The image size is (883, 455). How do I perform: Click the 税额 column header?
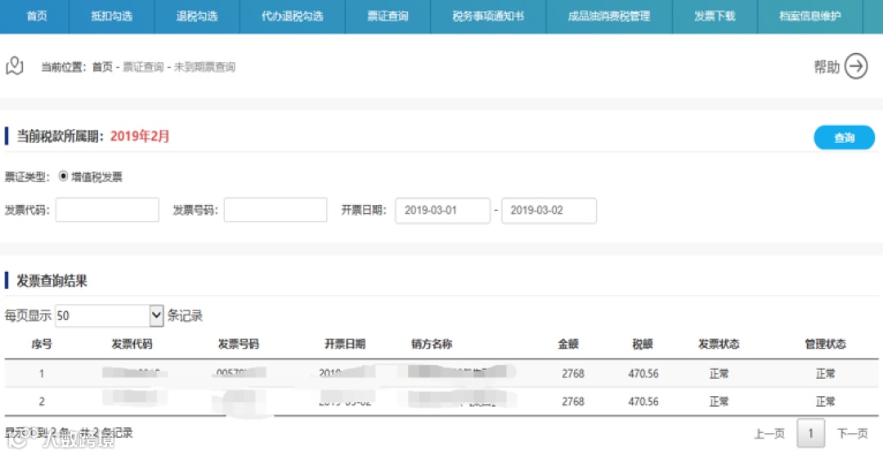642,344
